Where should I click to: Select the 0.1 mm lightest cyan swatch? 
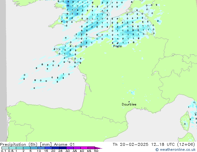(5, 148)
